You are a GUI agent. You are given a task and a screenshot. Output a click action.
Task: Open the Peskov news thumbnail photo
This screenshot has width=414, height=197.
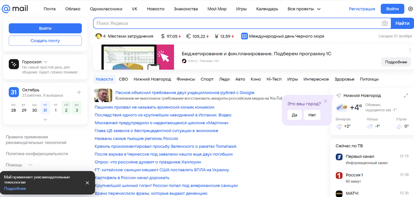click(x=103, y=95)
